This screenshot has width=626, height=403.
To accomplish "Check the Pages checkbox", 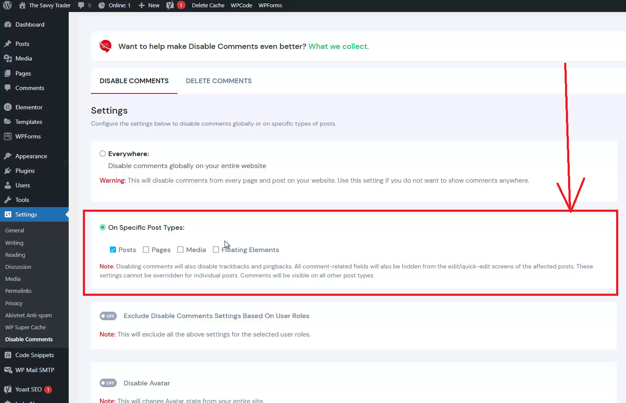I will pos(146,250).
